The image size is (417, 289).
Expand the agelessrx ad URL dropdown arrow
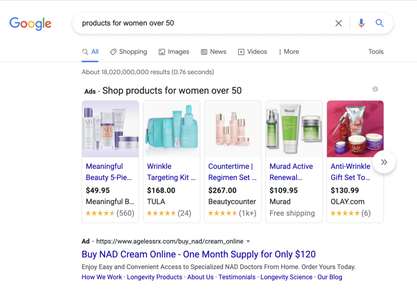coord(248,241)
